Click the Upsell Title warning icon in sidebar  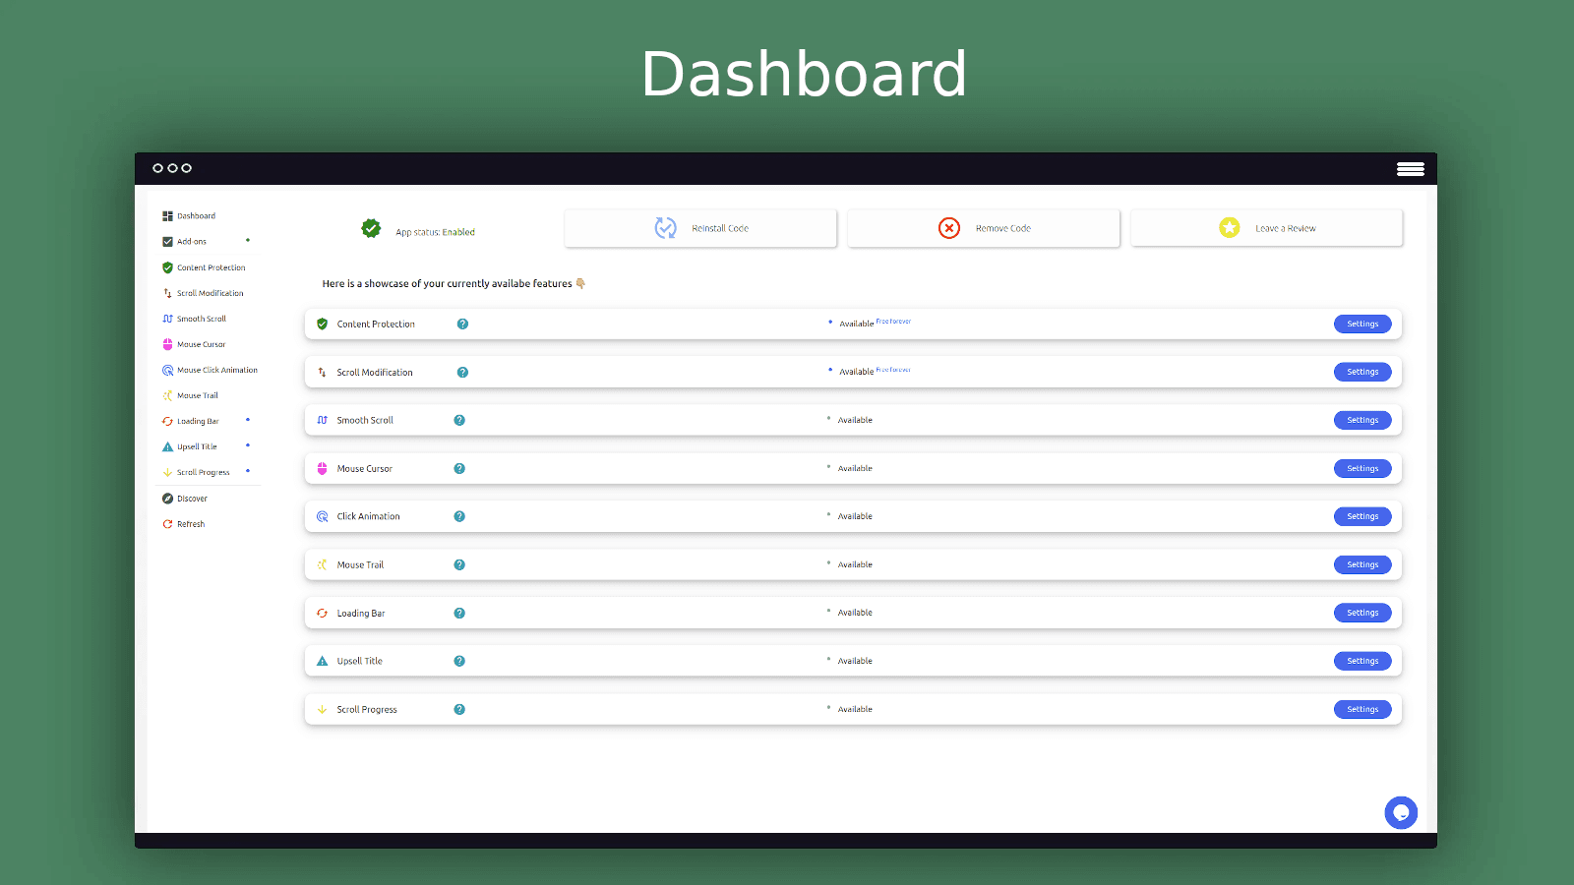(167, 446)
